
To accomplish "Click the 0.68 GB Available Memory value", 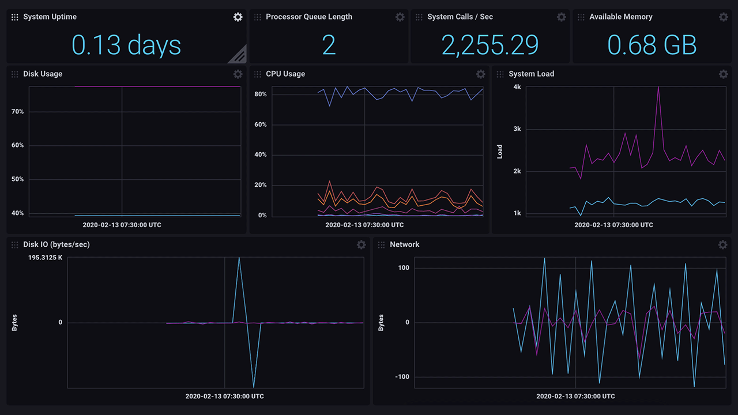I will pyautogui.click(x=652, y=45).
